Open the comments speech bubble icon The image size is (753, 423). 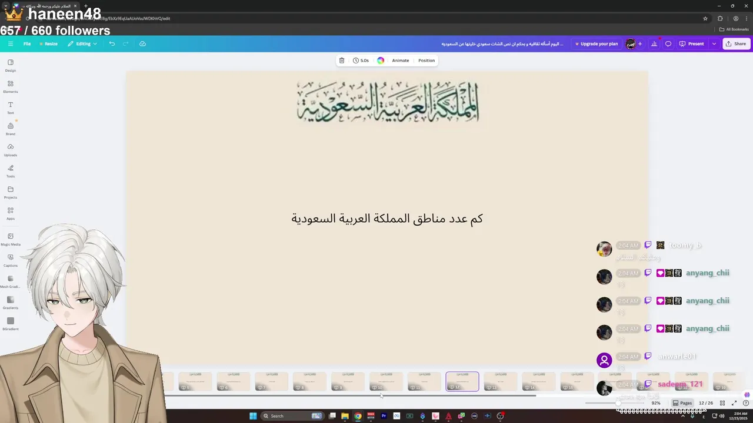point(668,44)
